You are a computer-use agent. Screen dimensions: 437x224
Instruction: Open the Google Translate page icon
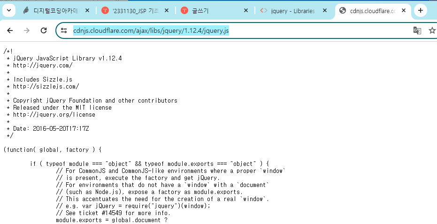(x=417, y=30)
